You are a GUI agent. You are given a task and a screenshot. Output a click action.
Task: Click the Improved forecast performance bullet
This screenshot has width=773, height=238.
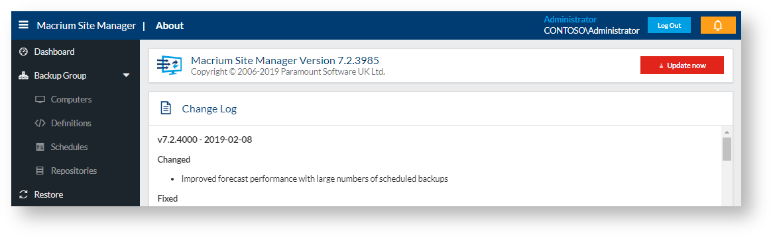coord(314,179)
